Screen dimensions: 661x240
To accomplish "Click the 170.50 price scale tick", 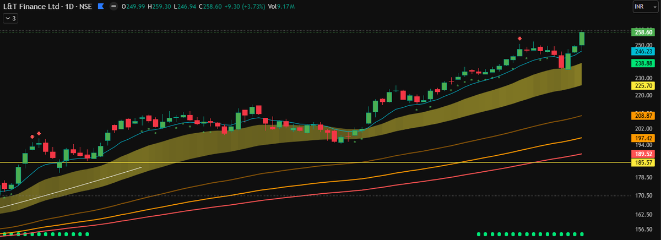I will 644,195.
